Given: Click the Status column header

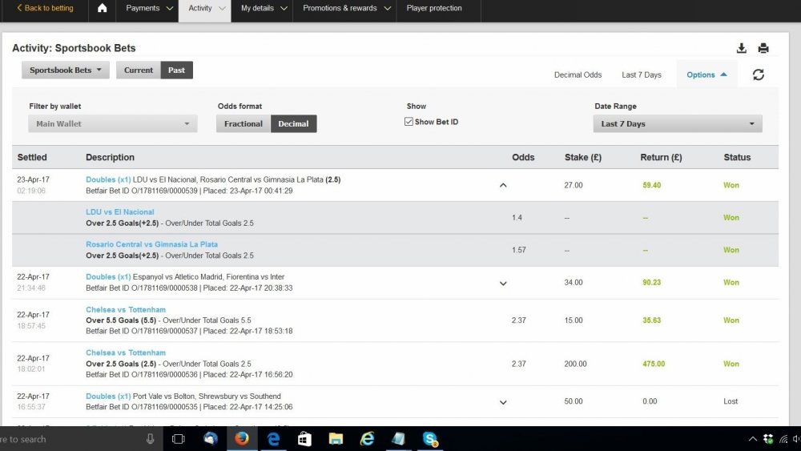Looking at the screenshot, I should tap(737, 157).
